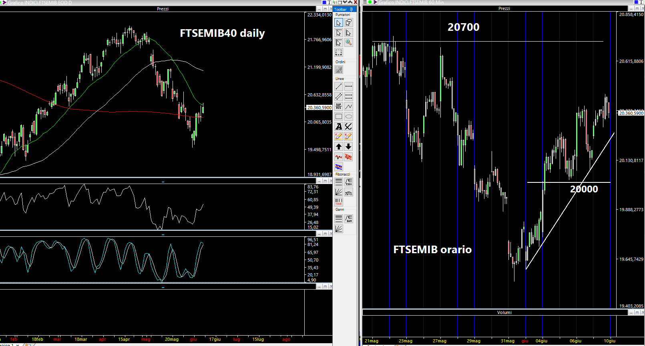Choose Fibonacci horizontal retracement lines

coord(339,182)
